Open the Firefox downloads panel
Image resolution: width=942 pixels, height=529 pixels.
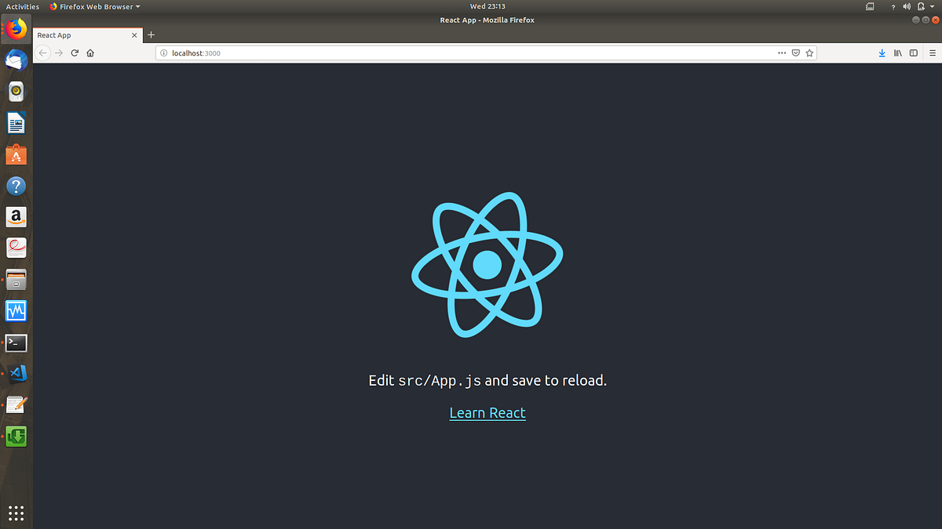tap(882, 53)
